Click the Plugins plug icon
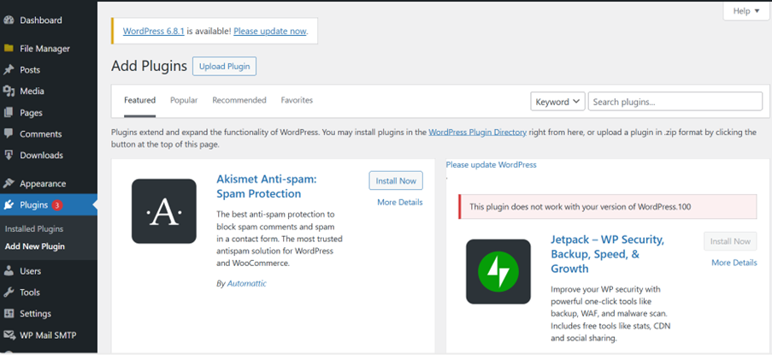Image resolution: width=772 pixels, height=355 pixels. [x=9, y=204]
